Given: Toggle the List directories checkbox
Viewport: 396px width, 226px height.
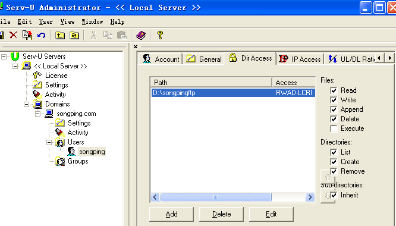Looking at the screenshot, I should pos(334,152).
